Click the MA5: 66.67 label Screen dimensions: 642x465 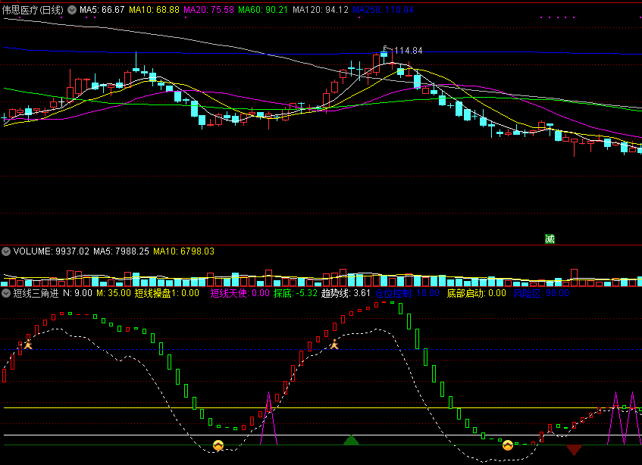point(102,10)
